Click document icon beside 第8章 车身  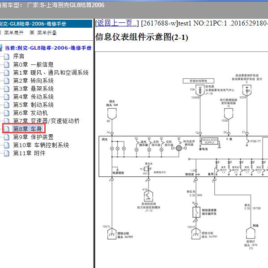click(7, 129)
